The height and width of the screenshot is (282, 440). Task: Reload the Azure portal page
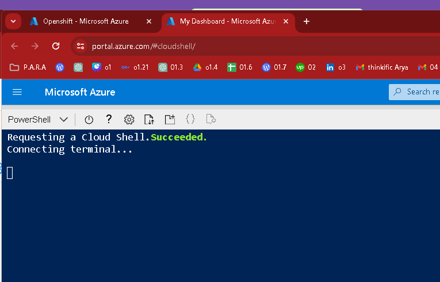(56, 46)
